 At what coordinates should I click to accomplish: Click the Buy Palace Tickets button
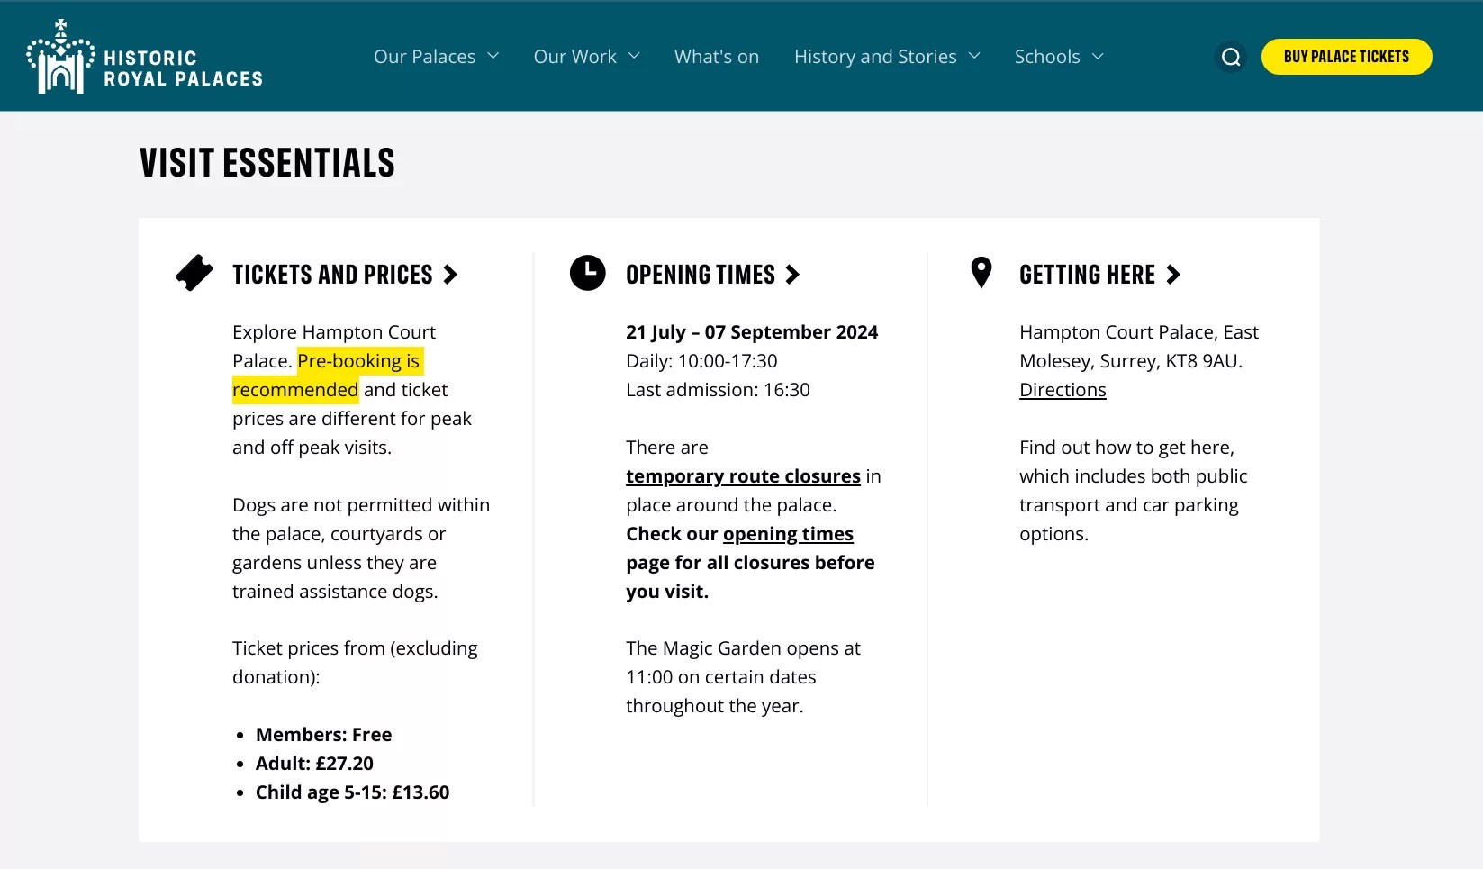click(1347, 57)
